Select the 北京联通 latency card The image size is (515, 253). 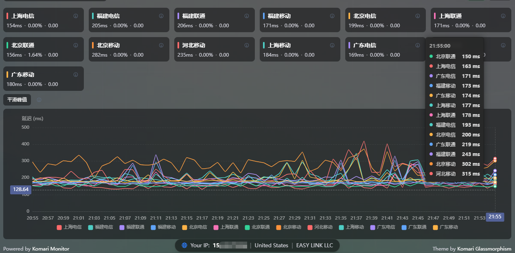click(x=44, y=49)
